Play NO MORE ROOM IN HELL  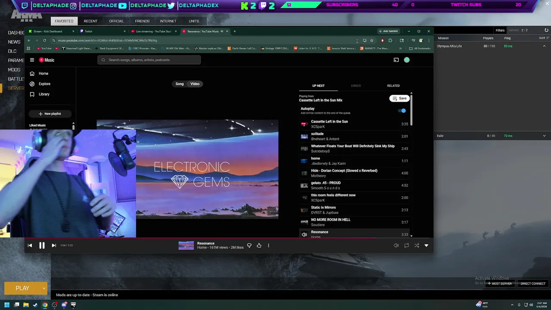coord(354,222)
